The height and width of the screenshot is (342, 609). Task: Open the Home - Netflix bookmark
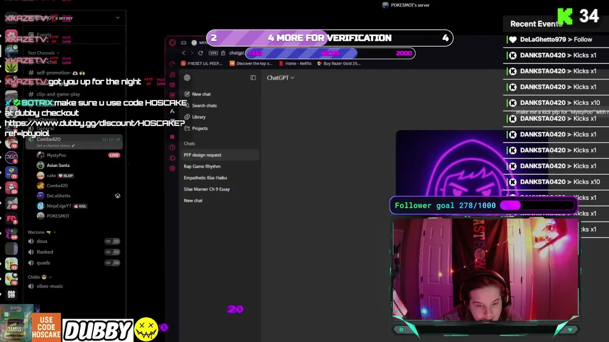(x=295, y=63)
